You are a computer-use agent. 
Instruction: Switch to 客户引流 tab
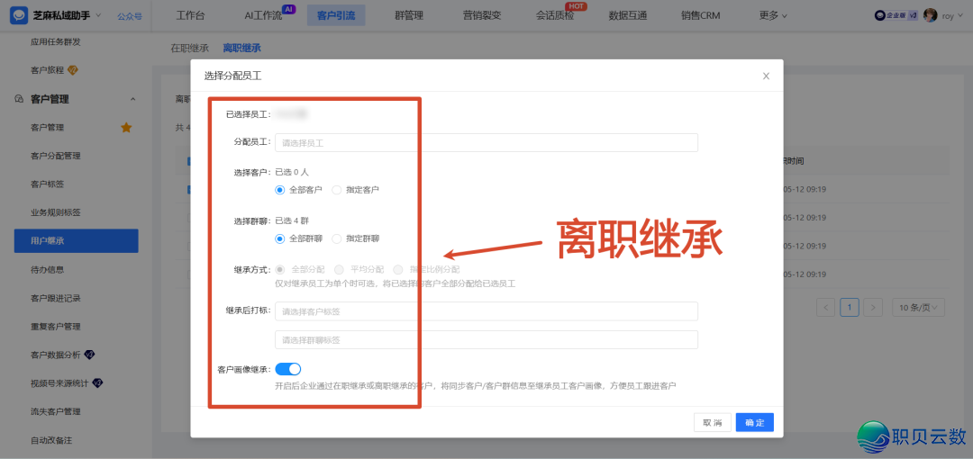(336, 15)
